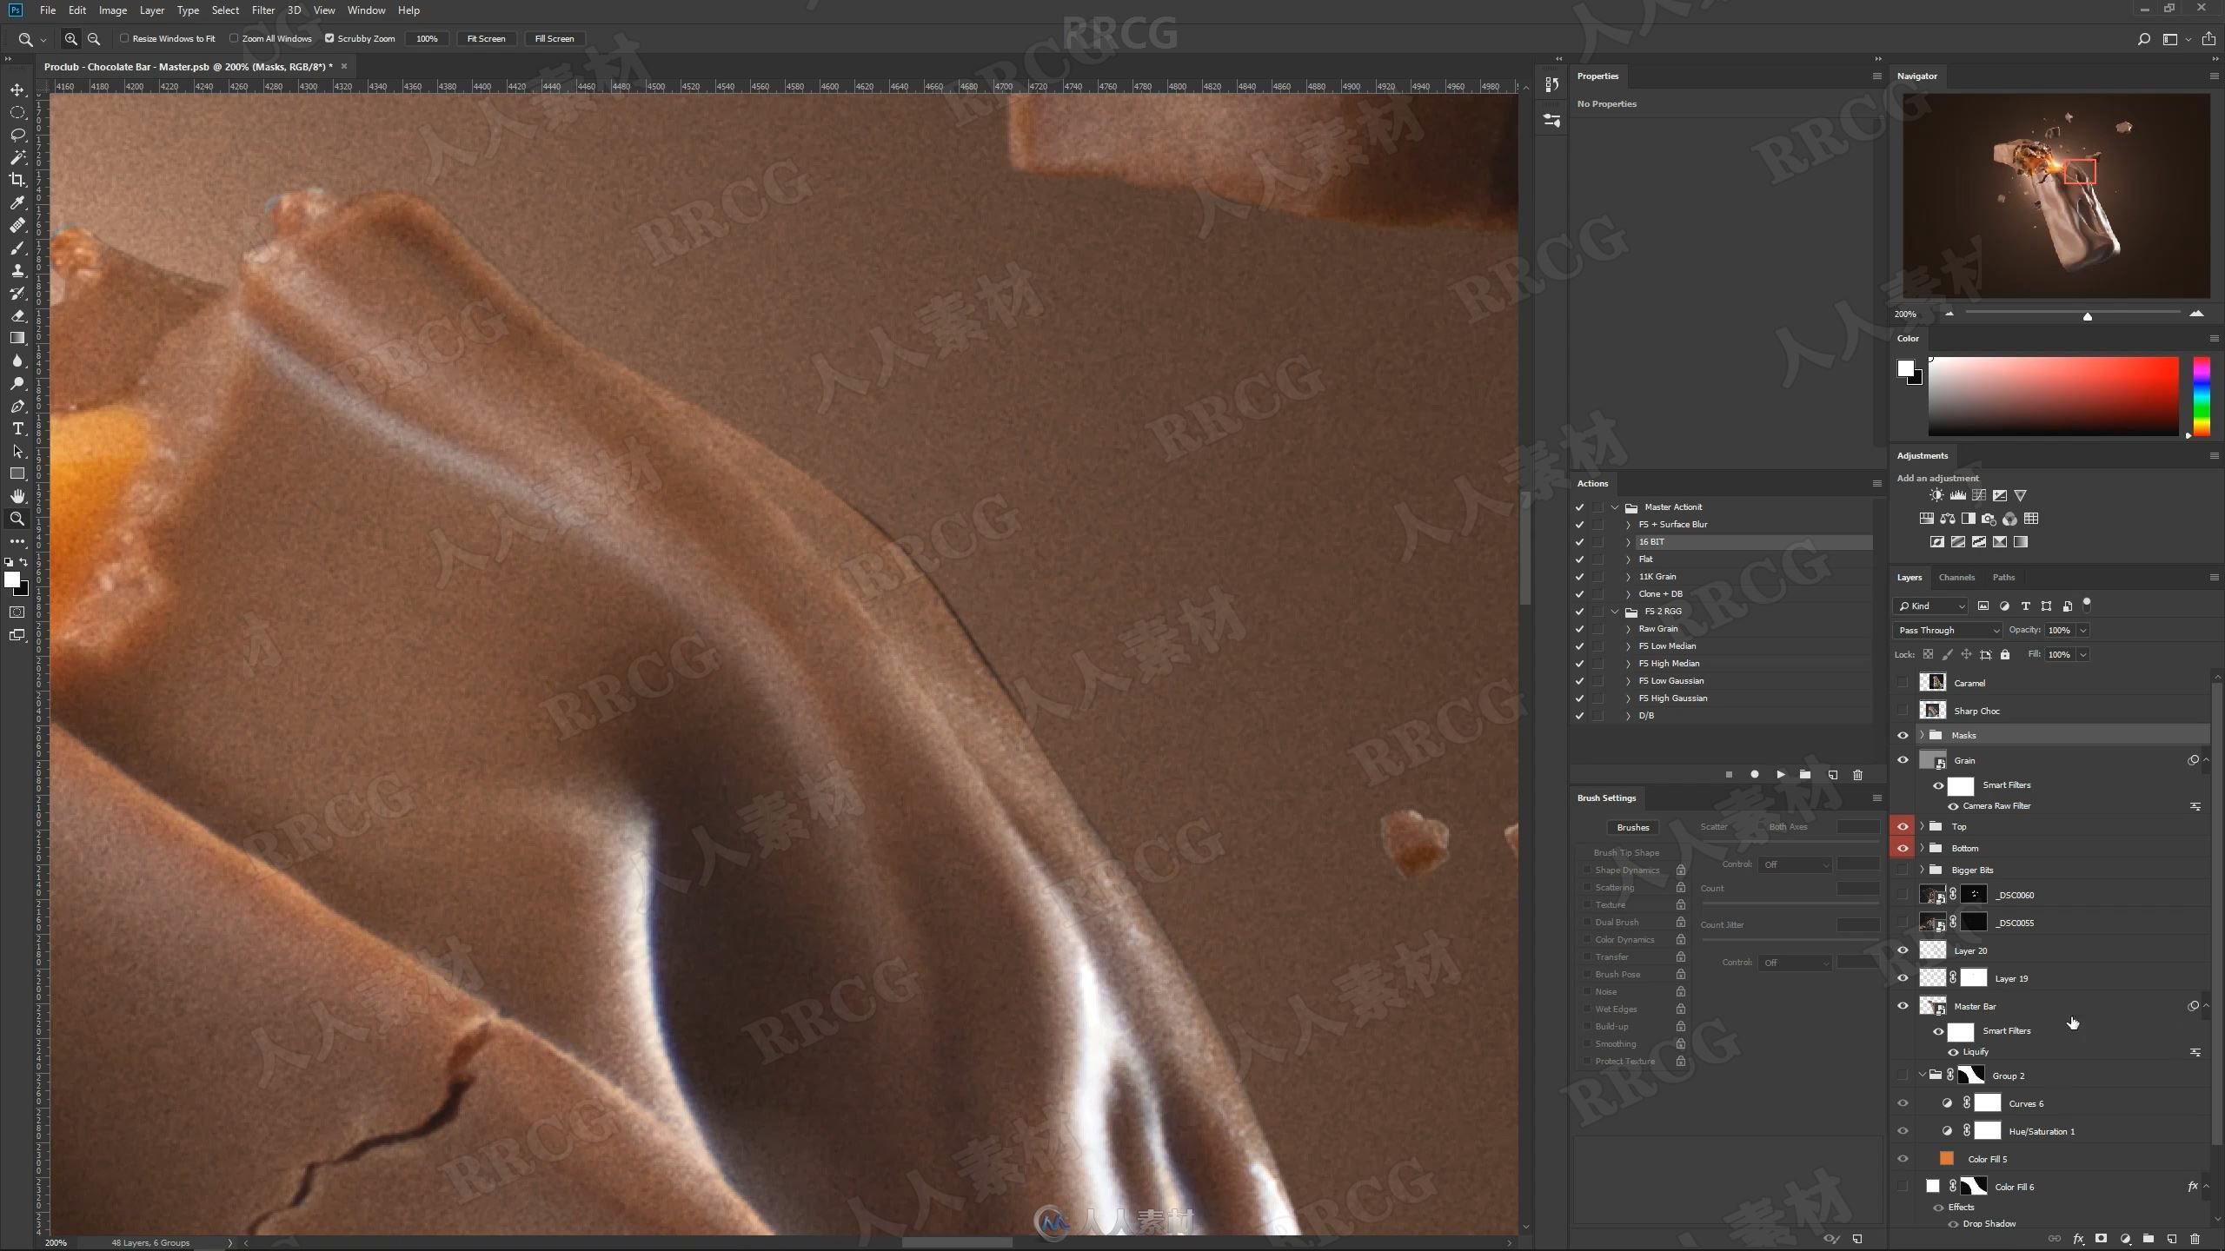Delete layer with Layers trash icon

coord(2195,1239)
